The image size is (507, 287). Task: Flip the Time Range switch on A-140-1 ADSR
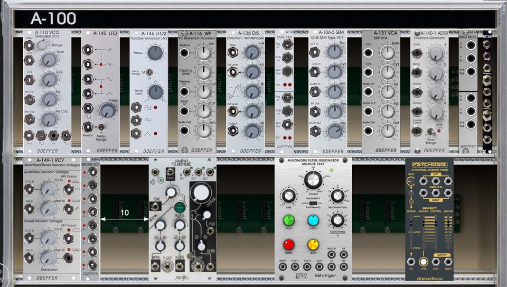(x=430, y=131)
